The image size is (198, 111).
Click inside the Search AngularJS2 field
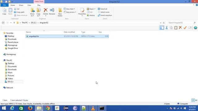[x=180, y=23]
